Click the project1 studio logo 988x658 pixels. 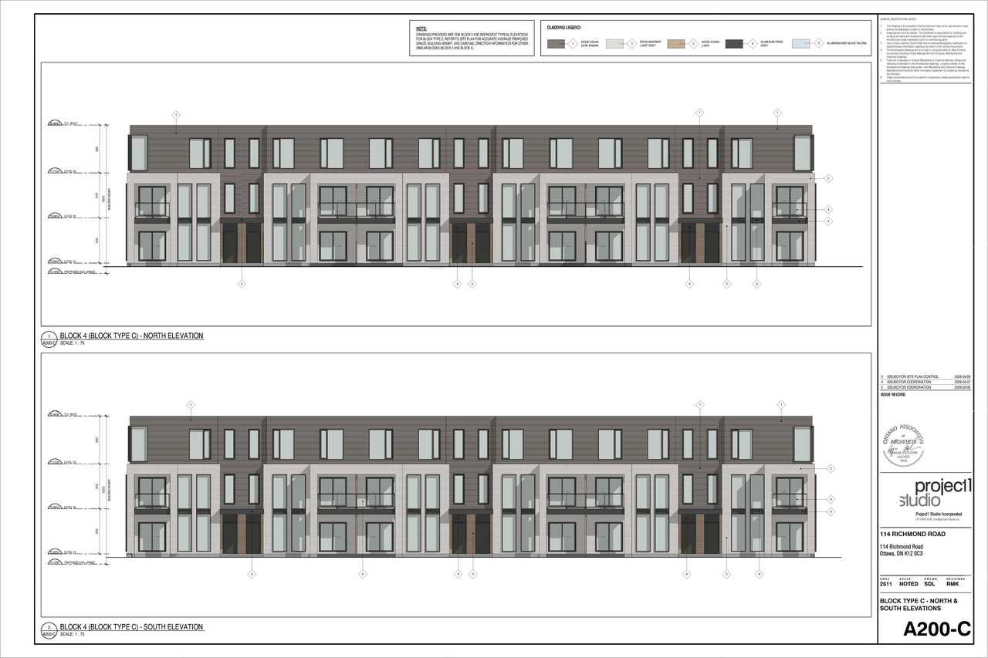tap(936, 493)
